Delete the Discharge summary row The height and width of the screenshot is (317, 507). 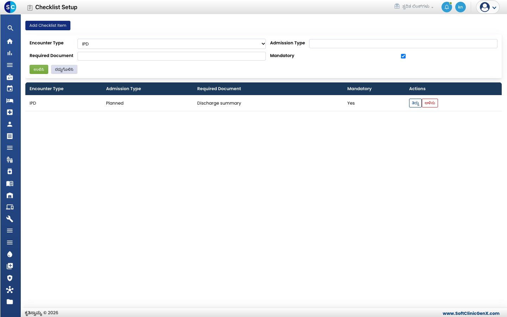[430, 103]
